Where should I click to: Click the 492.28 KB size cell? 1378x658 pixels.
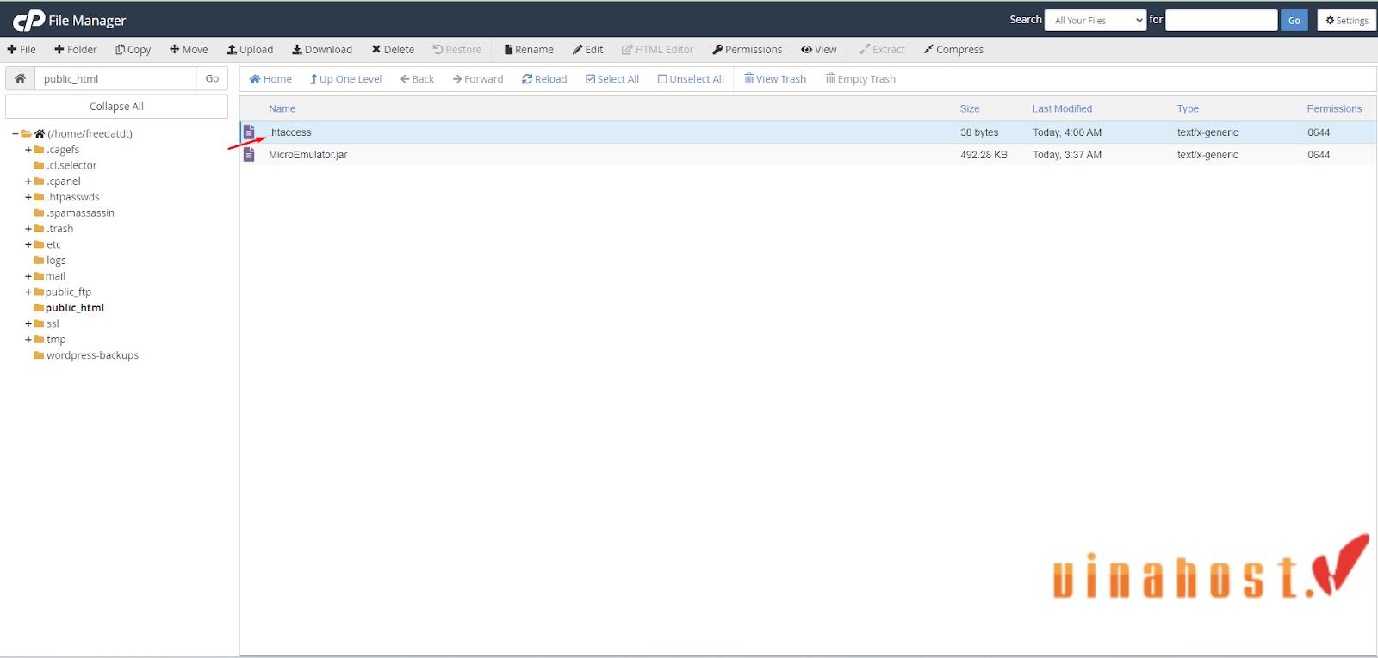tap(984, 155)
